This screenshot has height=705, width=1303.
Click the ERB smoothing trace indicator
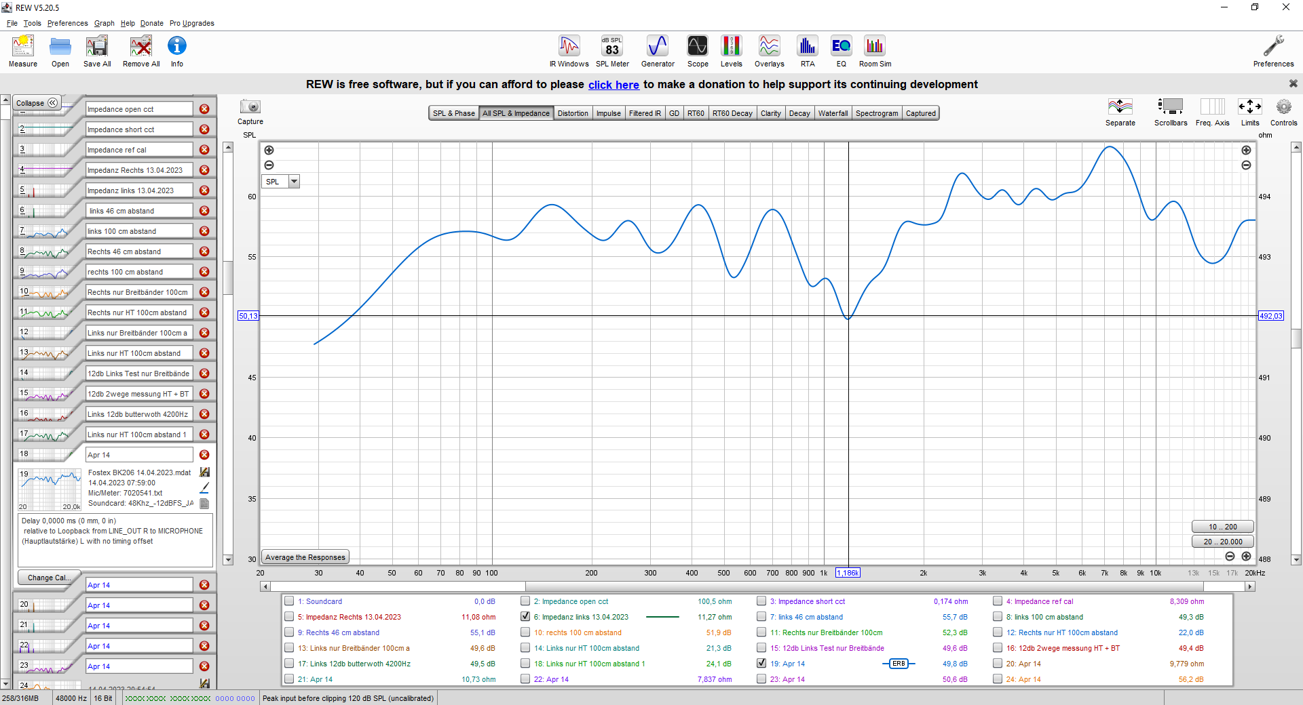(899, 664)
